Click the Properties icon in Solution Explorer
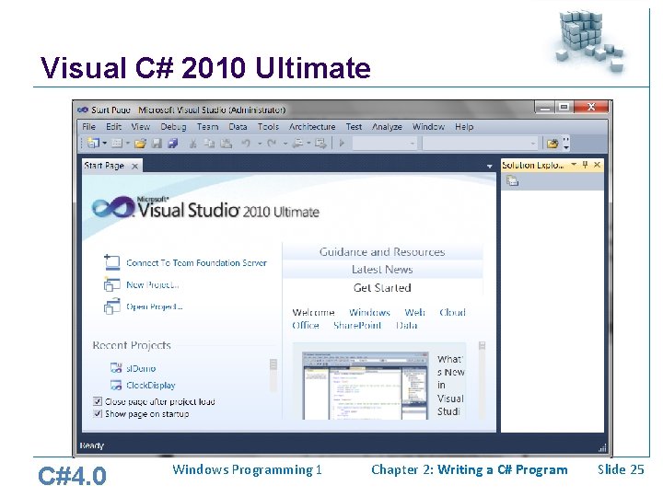This screenshot has width=663, height=497. (513, 181)
